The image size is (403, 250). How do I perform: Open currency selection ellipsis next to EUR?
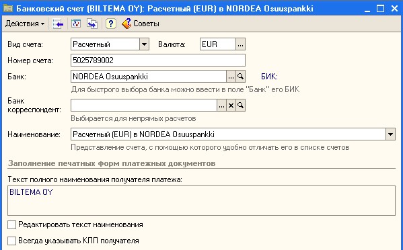tap(240, 44)
